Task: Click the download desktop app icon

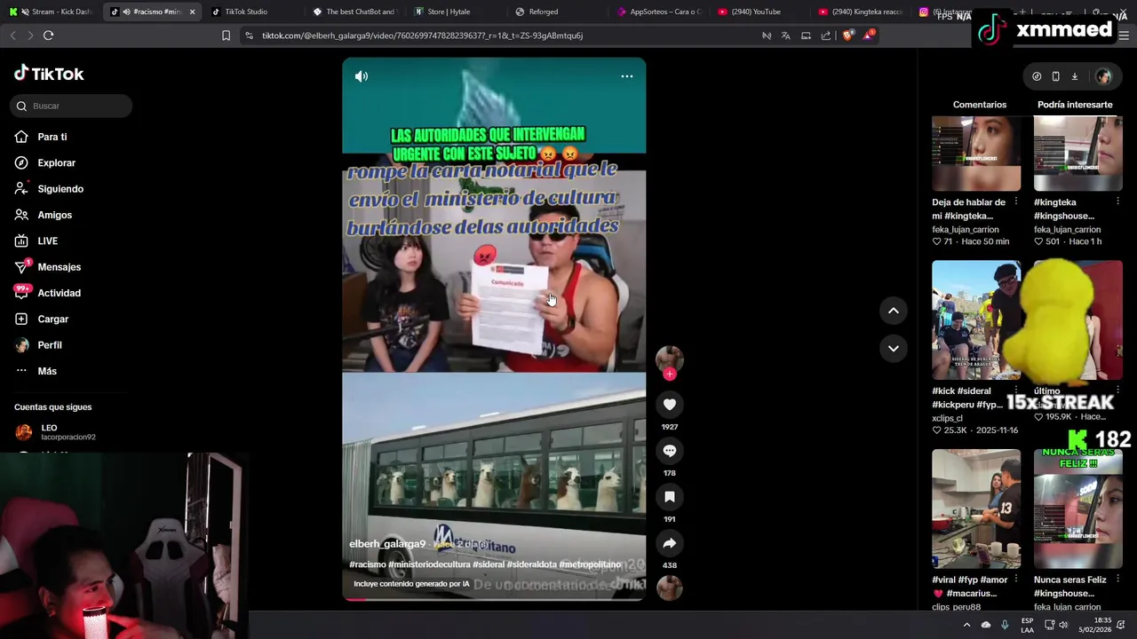Action: pyautogui.click(x=1074, y=76)
